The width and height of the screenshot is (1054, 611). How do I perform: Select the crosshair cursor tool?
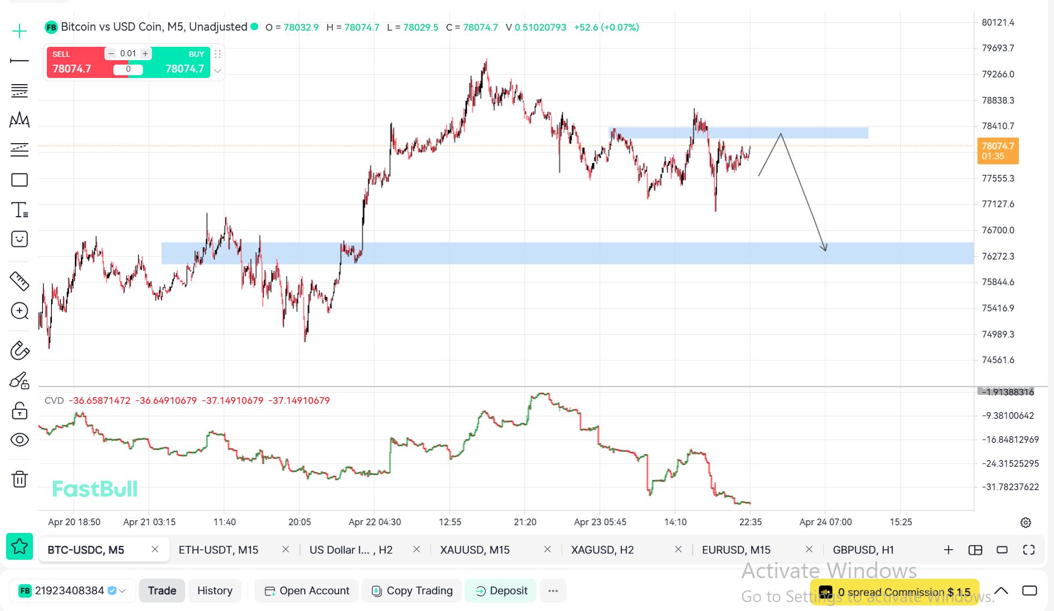tap(20, 31)
